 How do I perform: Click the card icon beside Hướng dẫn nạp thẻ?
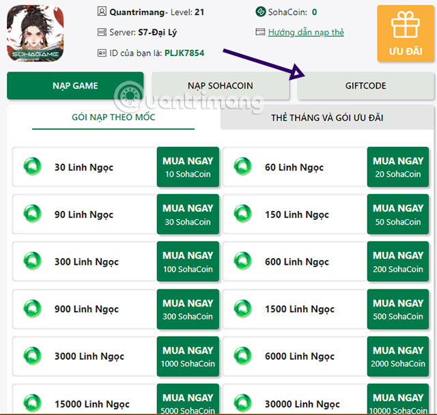[260, 32]
